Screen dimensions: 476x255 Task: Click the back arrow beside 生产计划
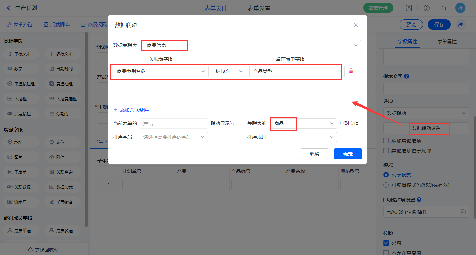pos(9,8)
